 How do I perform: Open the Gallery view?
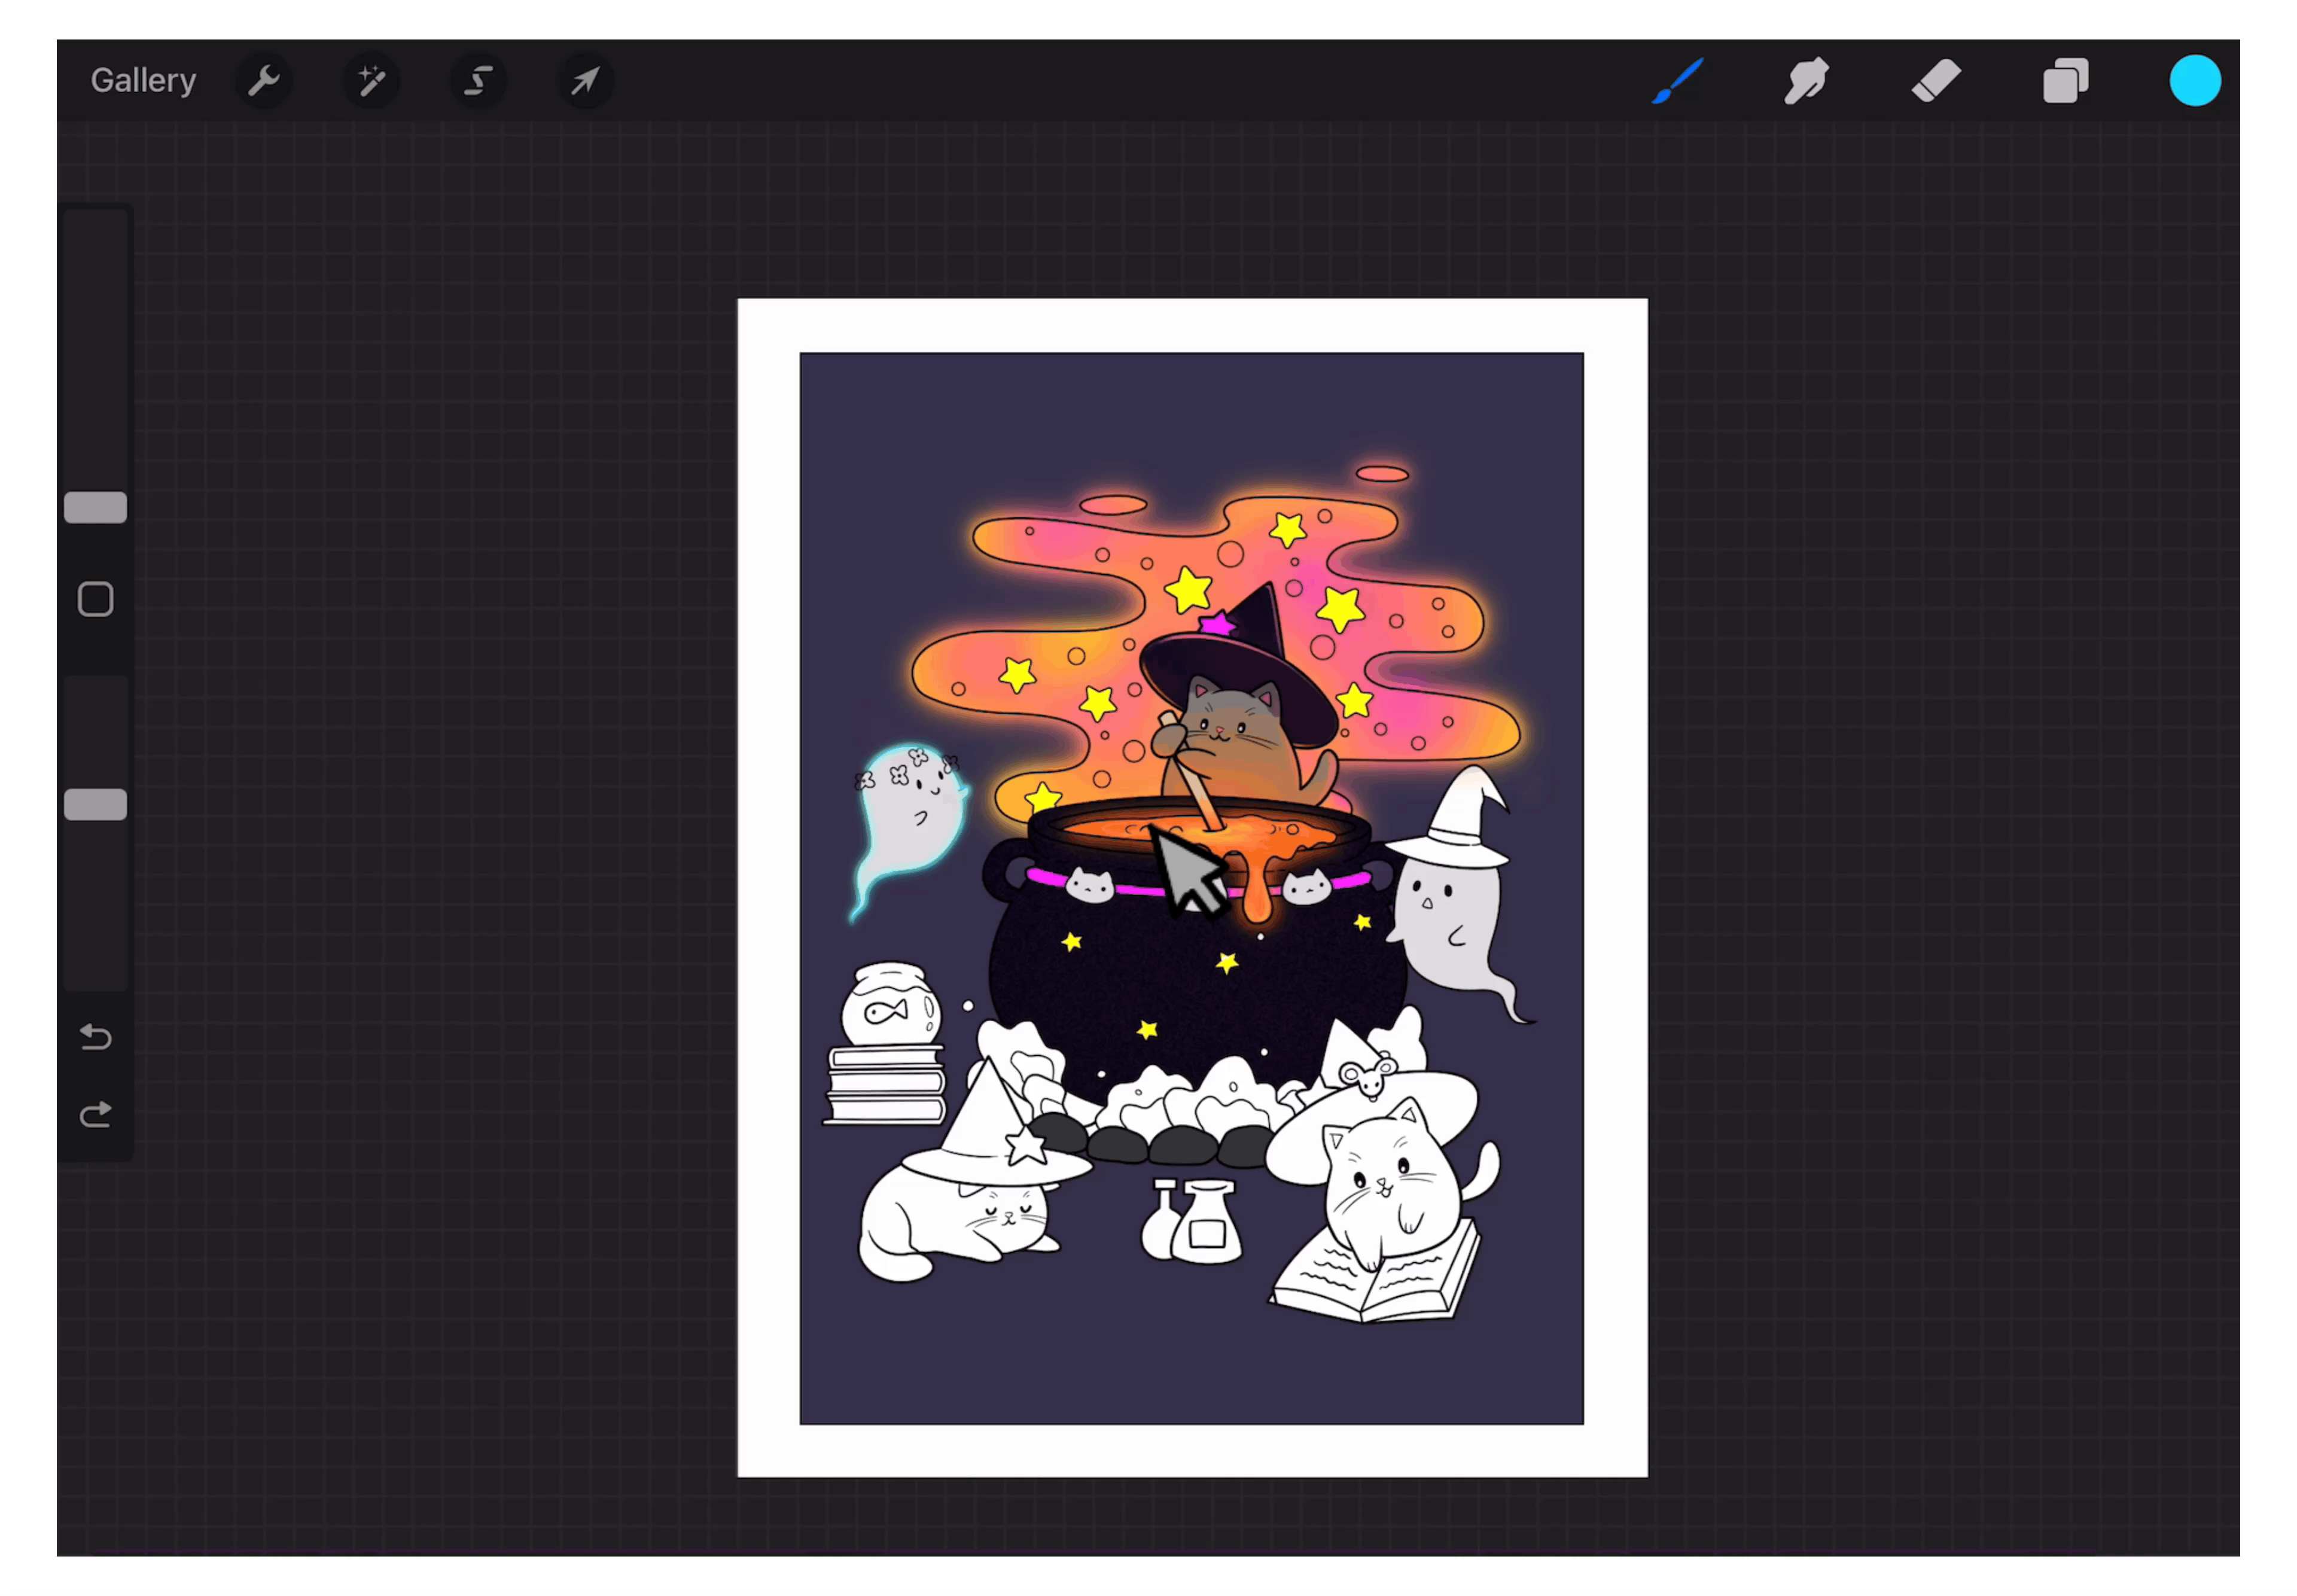pyautogui.click(x=143, y=80)
